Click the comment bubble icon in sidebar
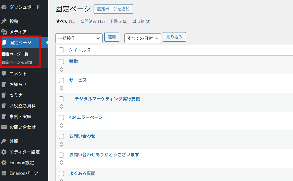This screenshot has width=293, height=181. [x=4, y=74]
